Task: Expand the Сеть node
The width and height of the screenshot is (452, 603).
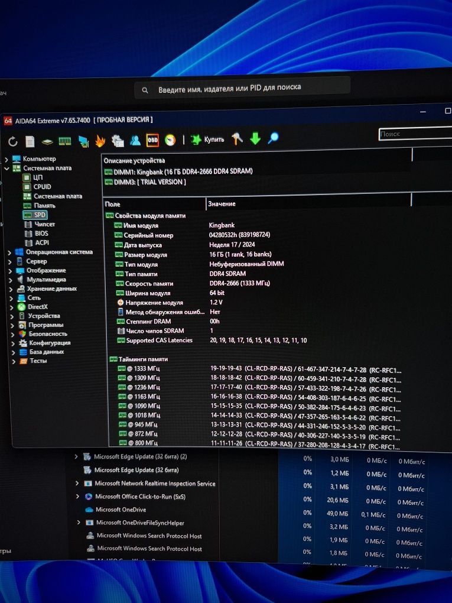Action: (12, 299)
